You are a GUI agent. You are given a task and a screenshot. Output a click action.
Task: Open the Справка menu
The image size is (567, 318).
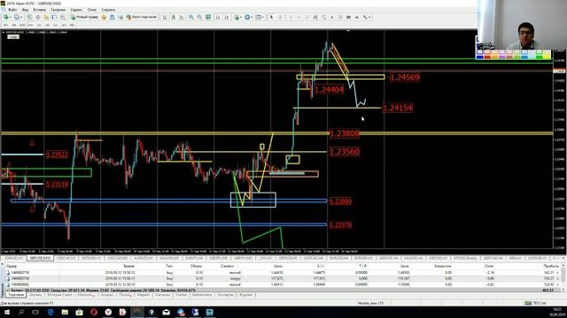pyautogui.click(x=108, y=10)
